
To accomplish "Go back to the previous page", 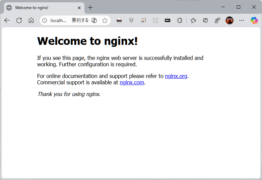I will coord(7,20).
